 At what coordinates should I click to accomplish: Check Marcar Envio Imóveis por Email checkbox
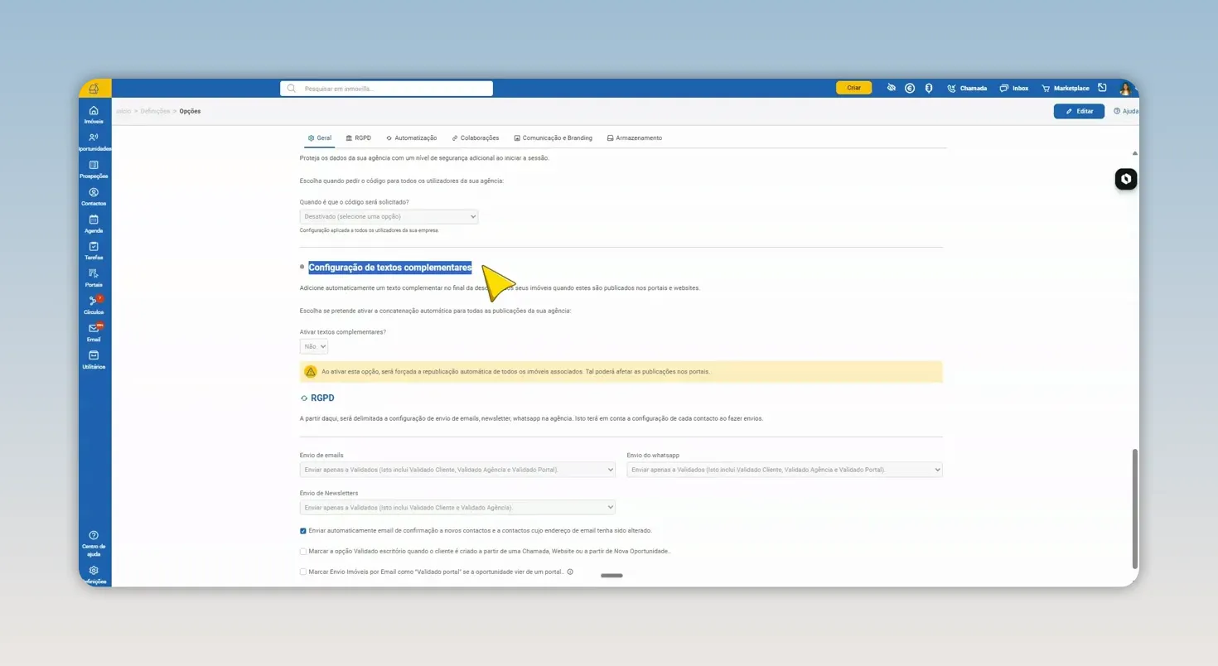tap(303, 572)
